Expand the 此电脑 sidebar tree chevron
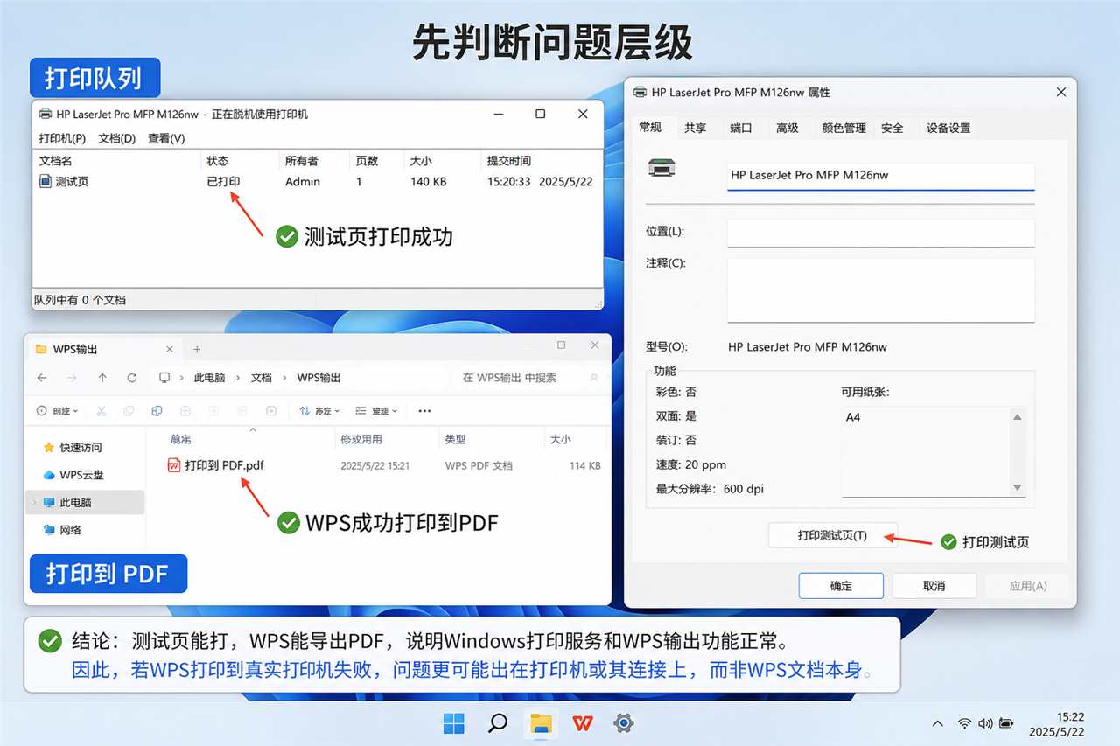 pyautogui.click(x=34, y=503)
